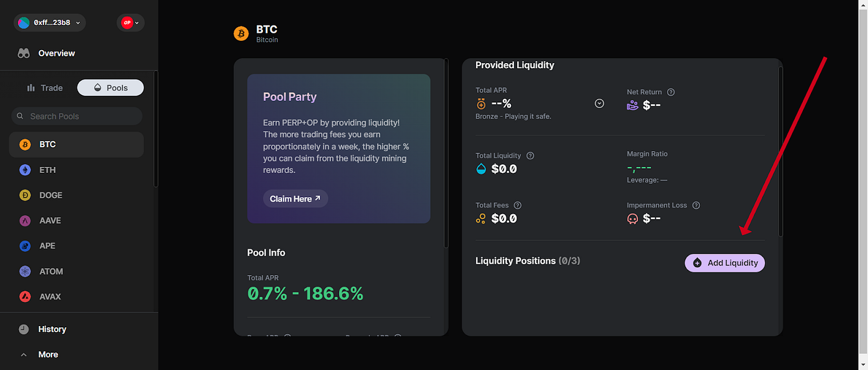868x370 pixels.
Task: Select the APE pool icon
Action: [24, 246]
